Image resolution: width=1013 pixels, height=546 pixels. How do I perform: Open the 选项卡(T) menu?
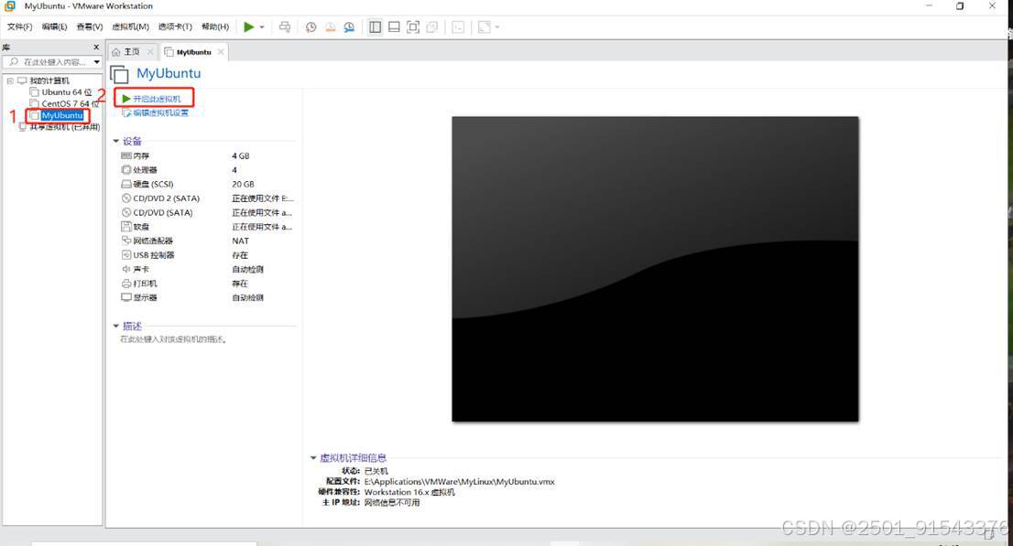coord(175,27)
